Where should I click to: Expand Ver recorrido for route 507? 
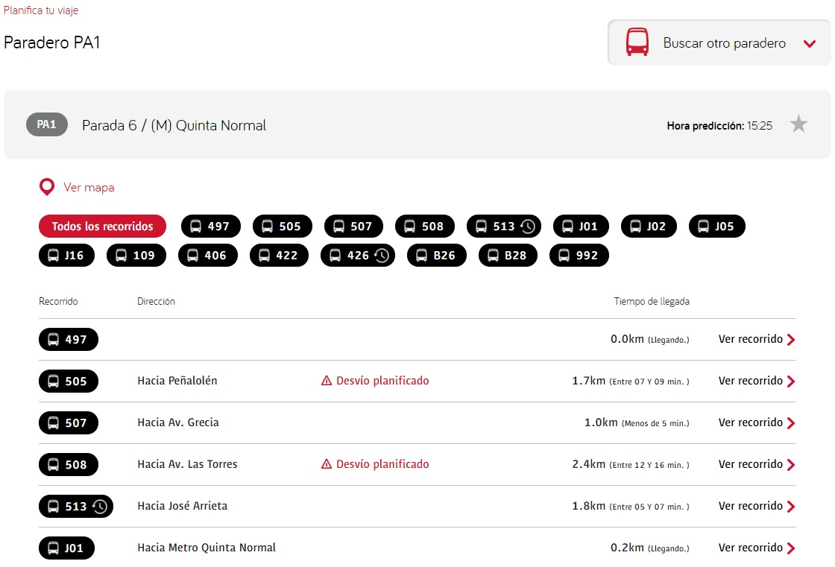coord(750,422)
